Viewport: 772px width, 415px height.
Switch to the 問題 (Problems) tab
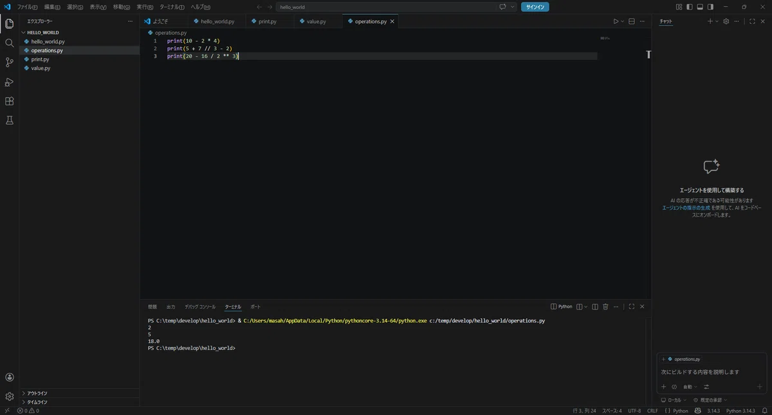click(152, 307)
